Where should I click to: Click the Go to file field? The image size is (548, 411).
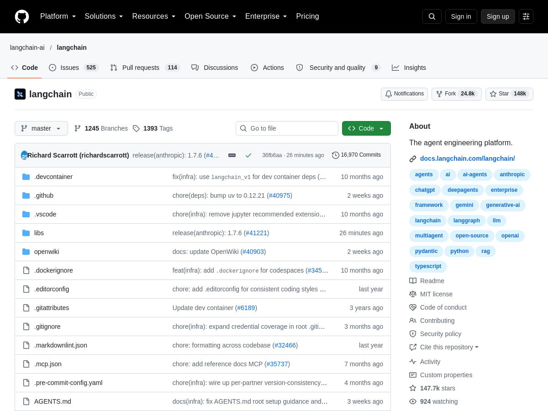287,128
